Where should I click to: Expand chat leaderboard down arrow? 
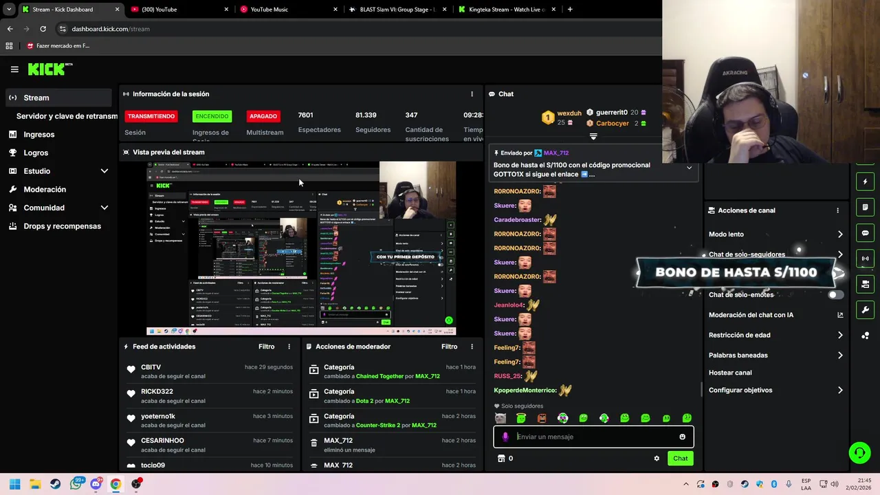coord(593,136)
